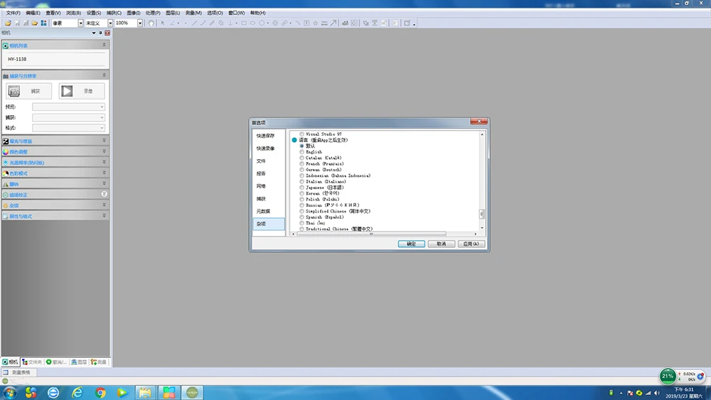The height and width of the screenshot is (400, 711).
Task: Expand the 颜色调整 section
Action: [x=104, y=151]
